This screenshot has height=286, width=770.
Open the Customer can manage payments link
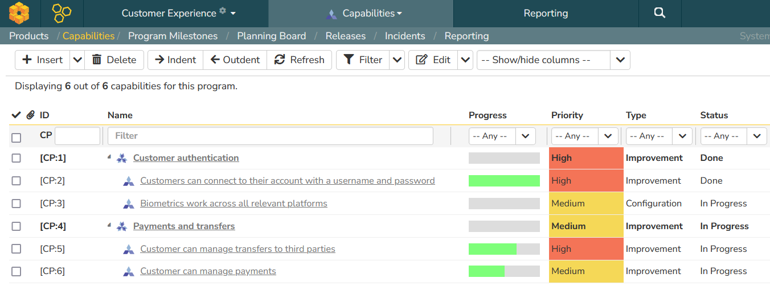coord(208,271)
